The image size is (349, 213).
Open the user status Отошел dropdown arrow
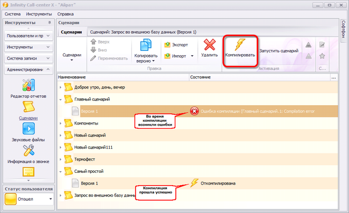[51, 199]
